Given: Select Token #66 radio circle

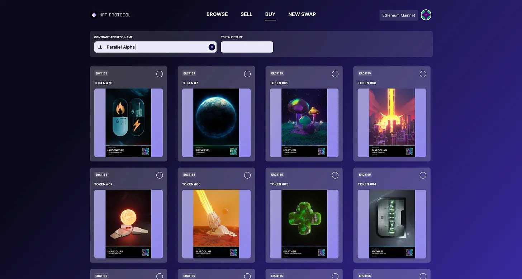Looking at the screenshot, I should [247, 175].
